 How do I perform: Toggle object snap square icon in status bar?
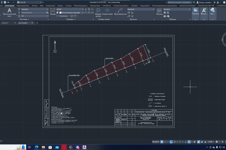(x=189, y=142)
